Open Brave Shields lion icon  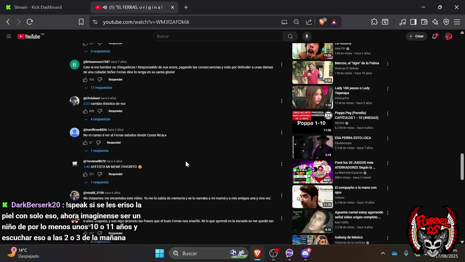322,22
